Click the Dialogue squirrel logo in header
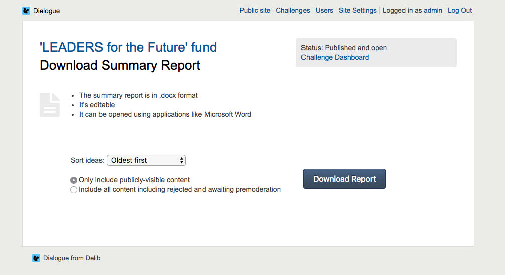Viewport: 505px width, 275px height. [x=26, y=11]
